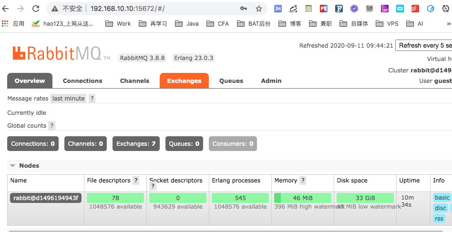Click the Exchanges: 7 count button
This screenshot has height=232, width=452.
pos(136,144)
